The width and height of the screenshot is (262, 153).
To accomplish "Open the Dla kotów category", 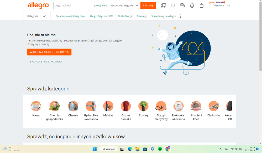I will (x=213, y=106).
